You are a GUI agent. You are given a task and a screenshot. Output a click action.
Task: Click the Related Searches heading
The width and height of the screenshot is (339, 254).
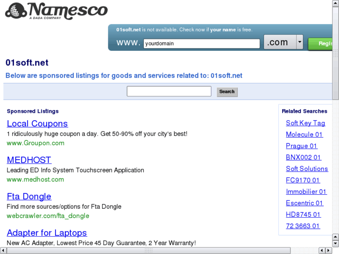[x=304, y=111]
